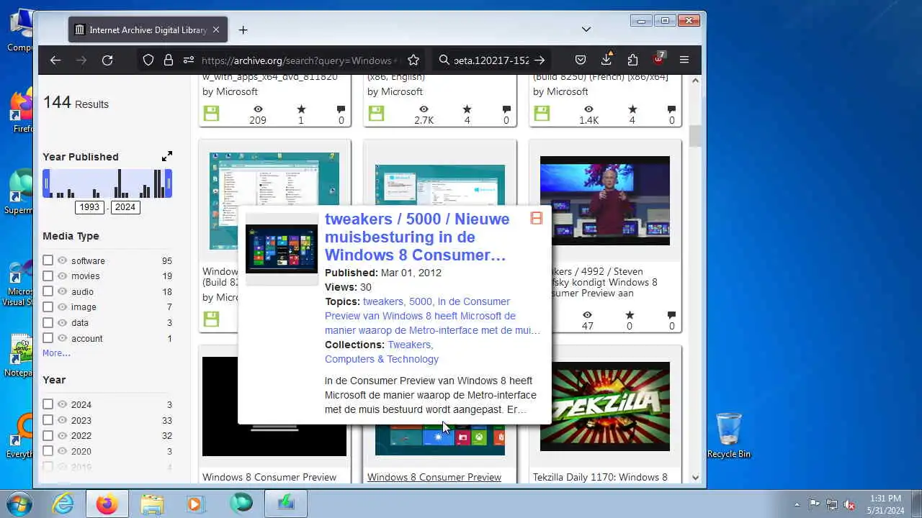Open Computers & Technology collection link
The width and height of the screenshot is (922, 518).
382,359
